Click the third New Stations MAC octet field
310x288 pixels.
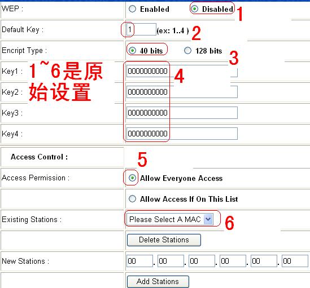202,261
